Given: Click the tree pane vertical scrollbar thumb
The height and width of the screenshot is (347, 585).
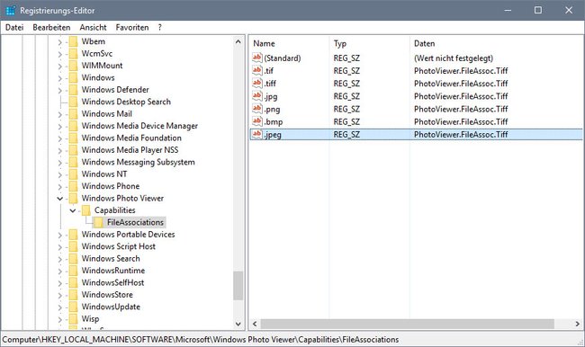Looking at the screenshot, I should [x=238, y=285].
